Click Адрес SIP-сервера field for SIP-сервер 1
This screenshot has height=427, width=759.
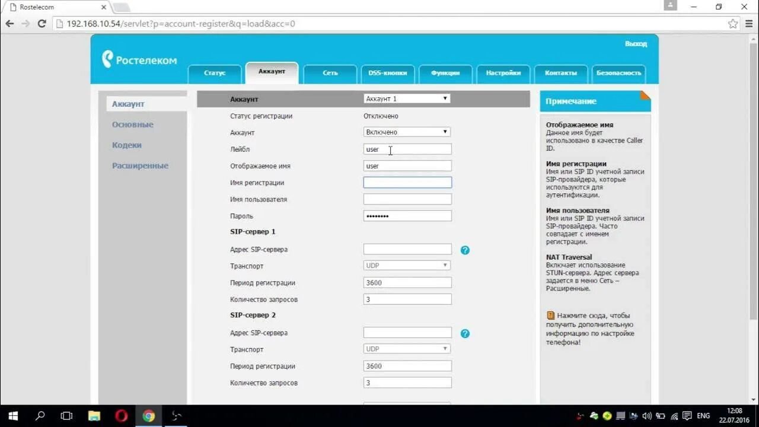407,249
